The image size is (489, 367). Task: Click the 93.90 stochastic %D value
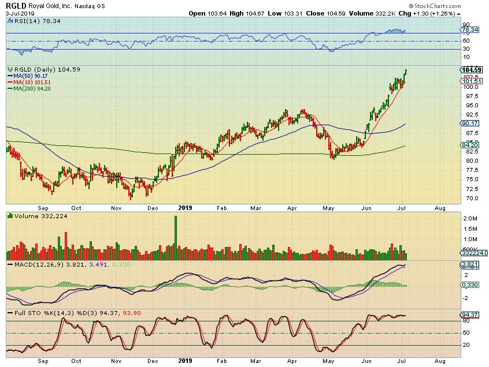click(132, 313)
